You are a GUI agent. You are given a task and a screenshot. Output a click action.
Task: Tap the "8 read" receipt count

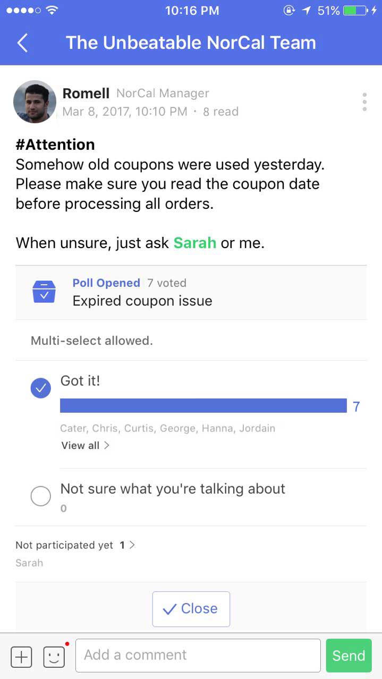pyautogui.click(x=220, y=112)
